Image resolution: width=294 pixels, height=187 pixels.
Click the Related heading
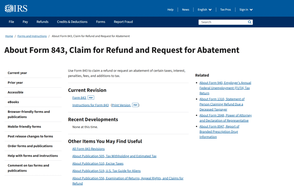point(202,75)
